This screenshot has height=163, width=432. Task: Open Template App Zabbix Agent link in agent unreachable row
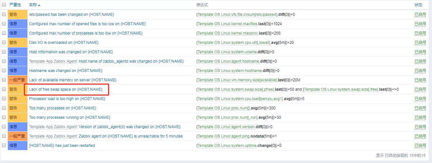[x=53, y=136]
